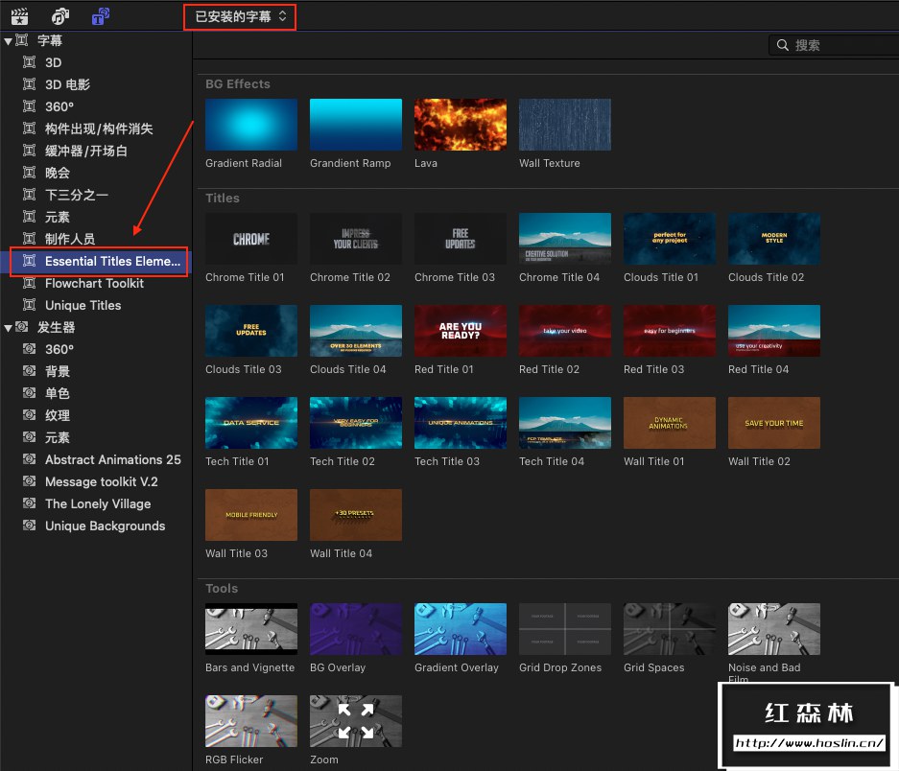The height and width of the screenshot is (771, 899).
Task: Open the 已安装的字幕 dropdown menu
Action: click(240, 16)
